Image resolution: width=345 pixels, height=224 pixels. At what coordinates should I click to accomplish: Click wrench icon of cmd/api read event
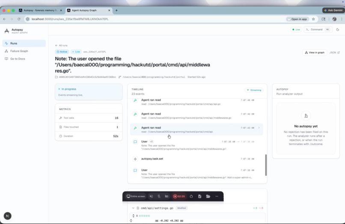click(x=135, y=128)
